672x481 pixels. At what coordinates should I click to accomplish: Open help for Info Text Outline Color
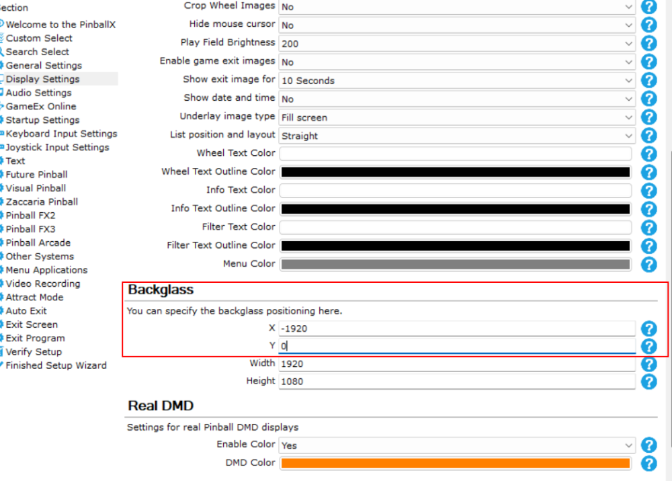(x=649, y=210)
